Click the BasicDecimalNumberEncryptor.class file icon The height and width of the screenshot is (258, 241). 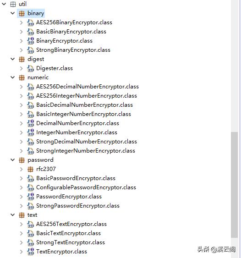click(31, 105)
